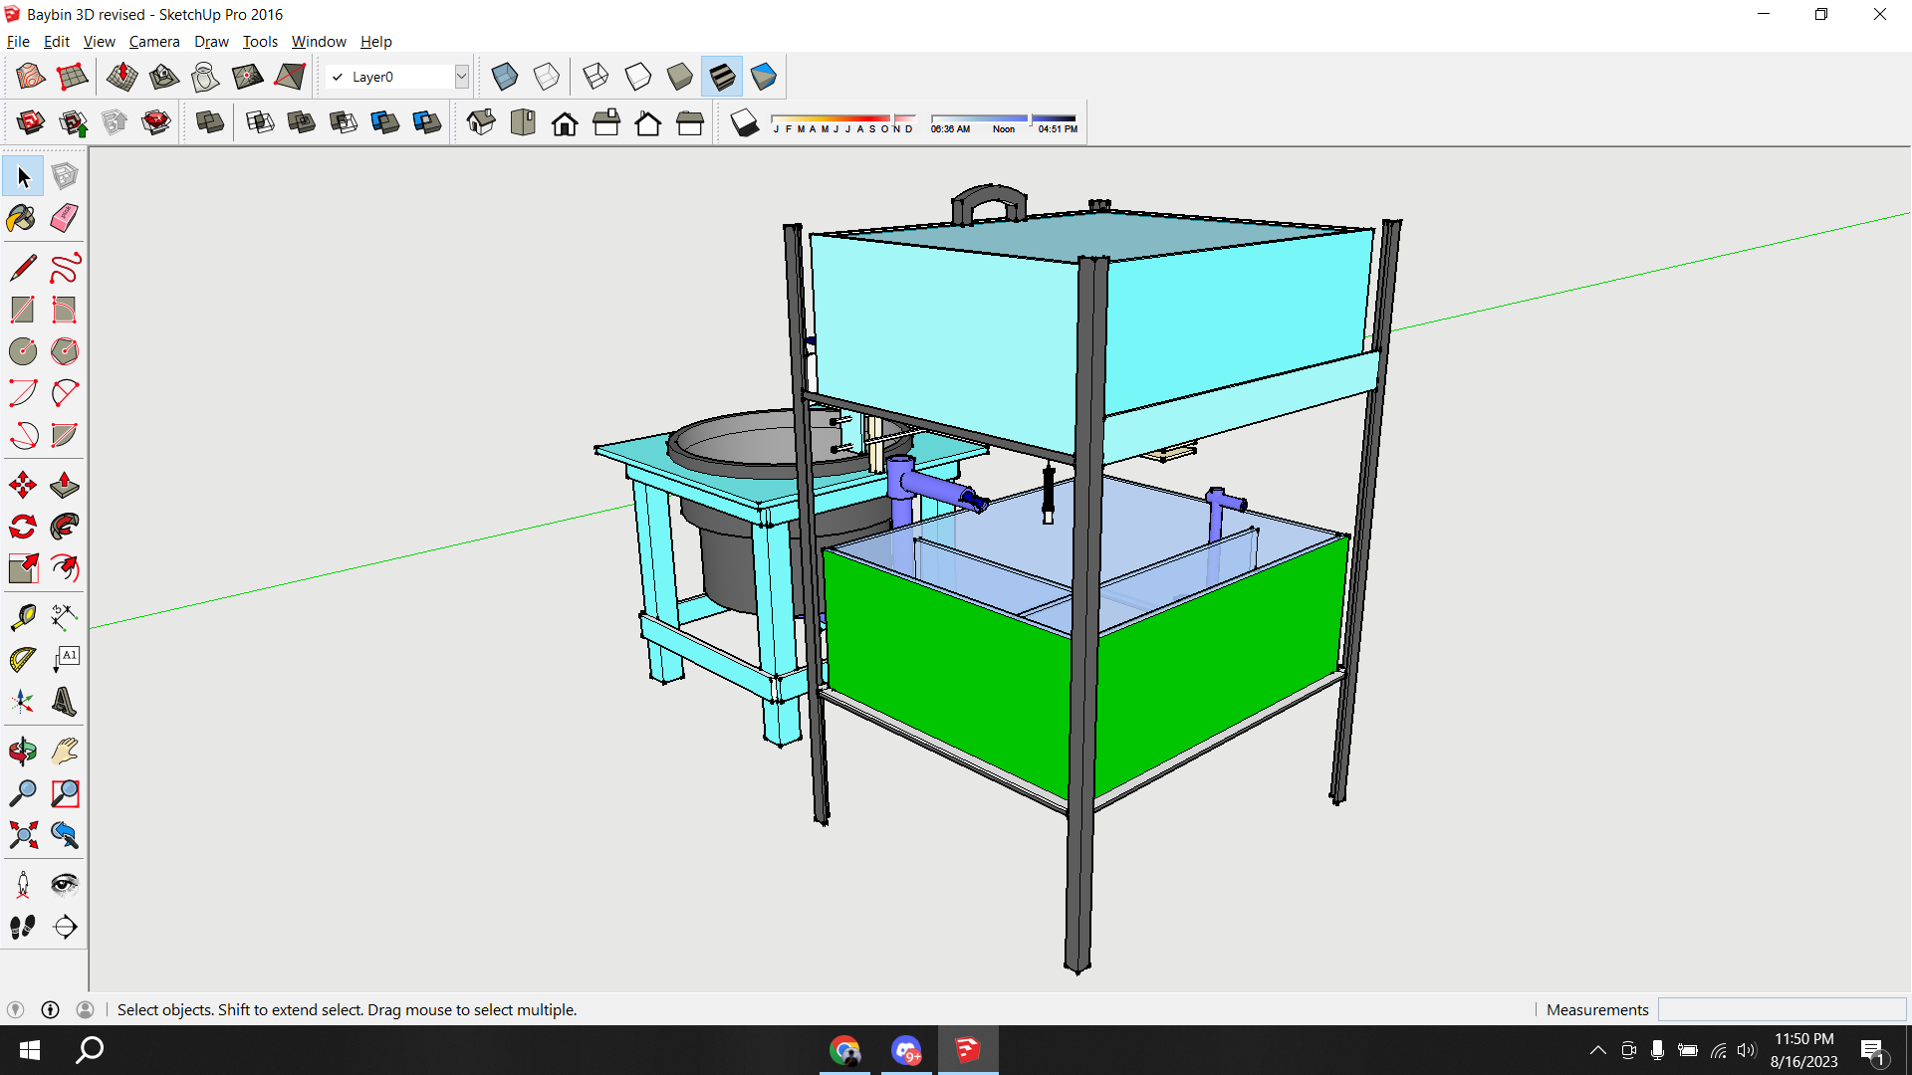The width and height of the screenshot is (1912, 1075).
Task: Open the Draw menu
Action: [211, 42]
